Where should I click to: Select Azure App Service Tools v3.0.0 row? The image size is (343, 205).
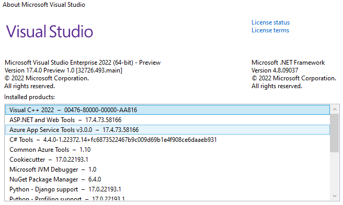point(167,130)
